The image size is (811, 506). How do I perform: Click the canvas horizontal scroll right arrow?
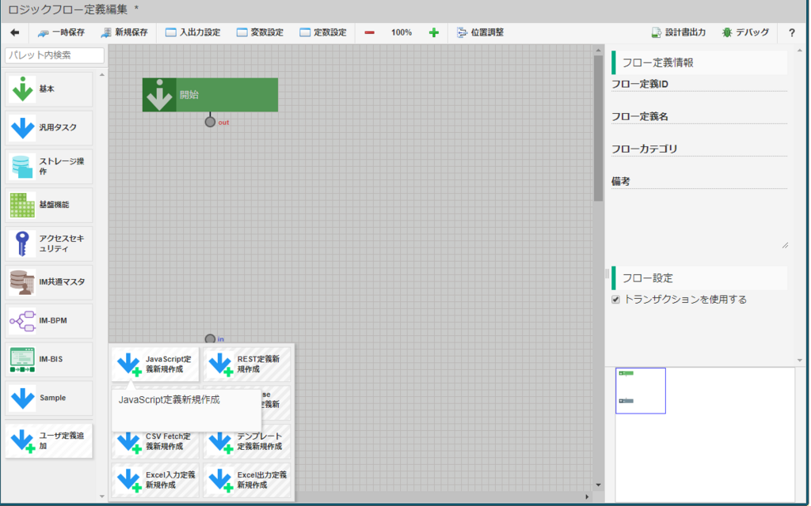tap(587, 497)
